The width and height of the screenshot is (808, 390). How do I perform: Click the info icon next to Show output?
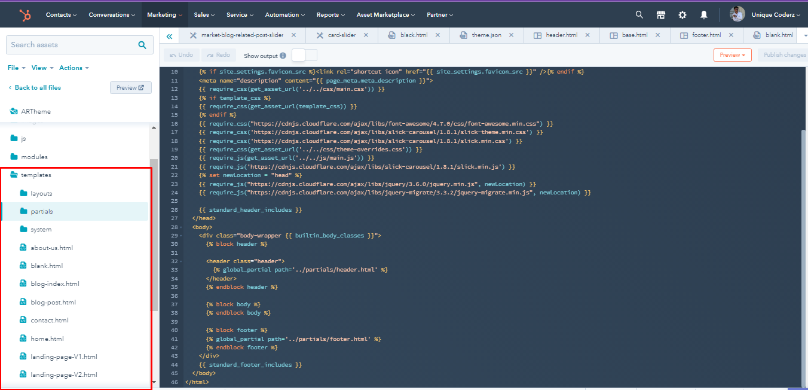point(283,56)
